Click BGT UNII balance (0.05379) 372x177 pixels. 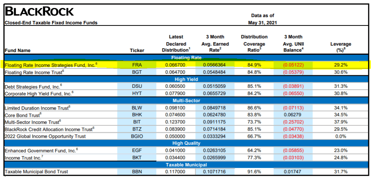coord(293,72)
